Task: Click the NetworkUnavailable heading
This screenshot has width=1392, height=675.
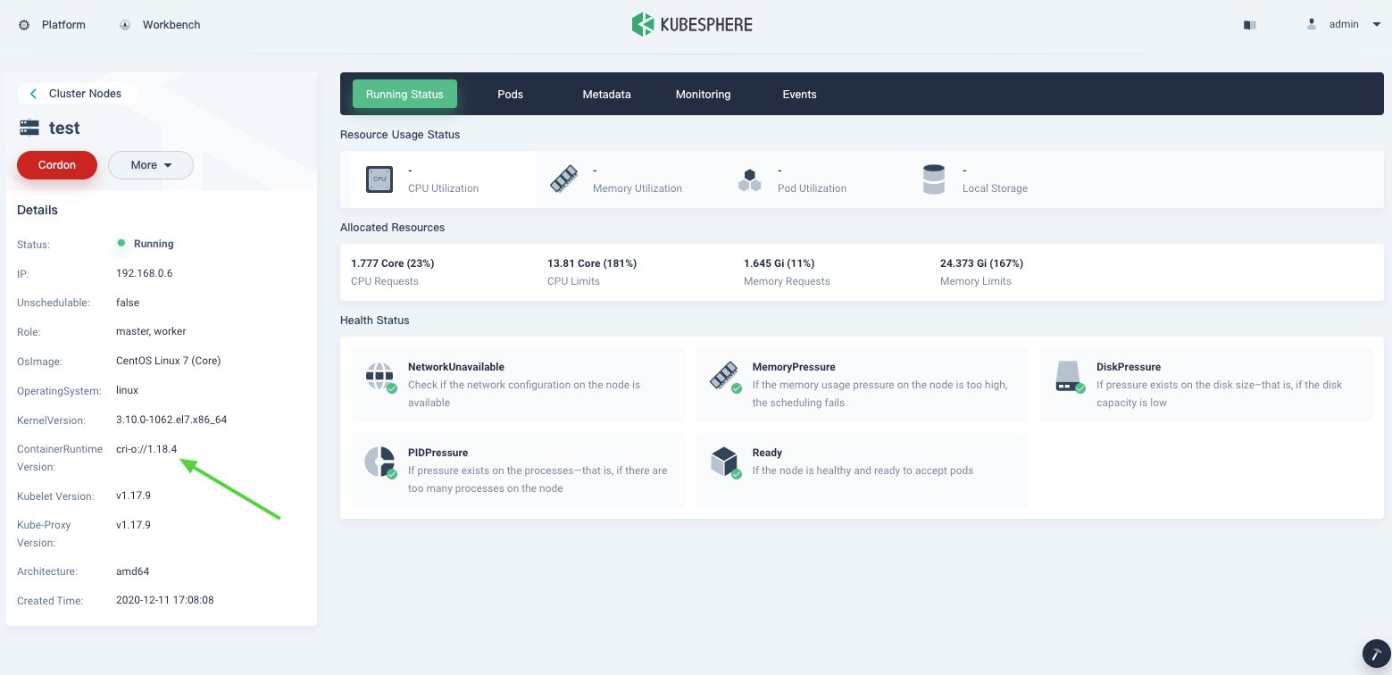Action: (456, 367)
